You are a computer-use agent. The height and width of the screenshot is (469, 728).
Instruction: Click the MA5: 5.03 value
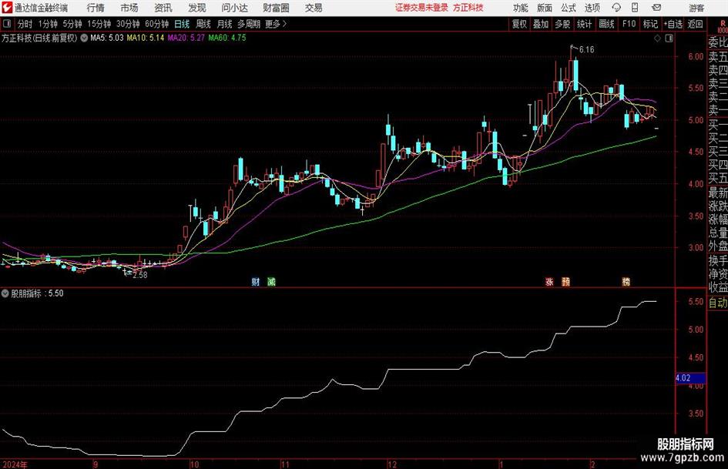107,38
